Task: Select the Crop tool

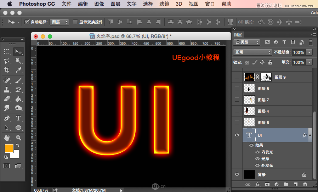Action: point(7,70)
